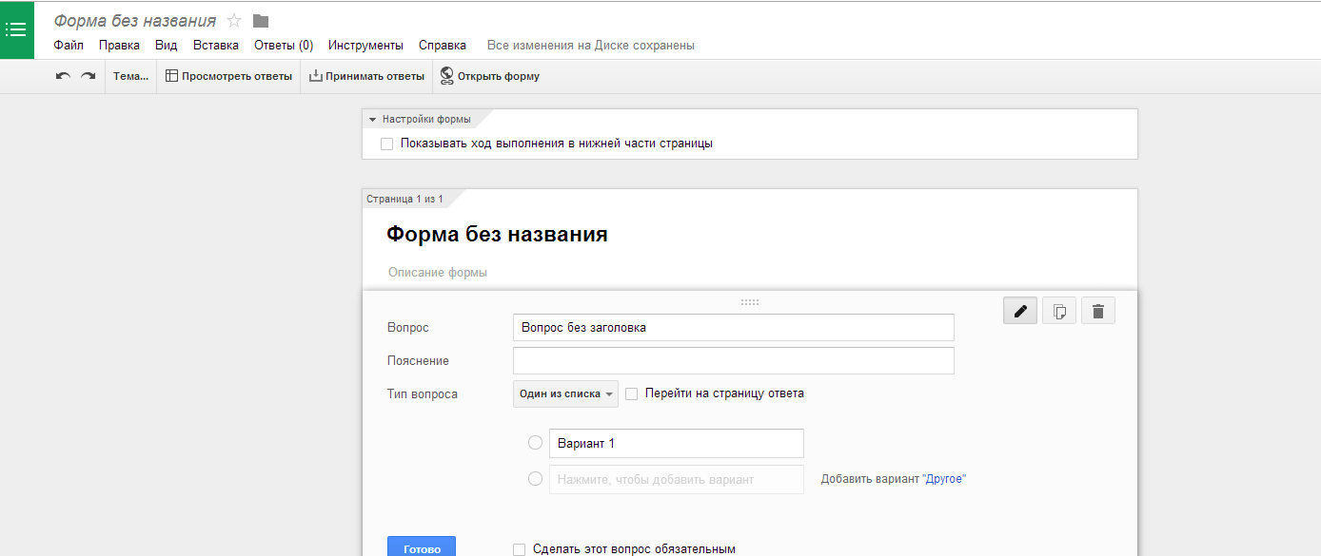This screenshot has height=556, width=1321.
Task: Open the 'Инструменты' menu
Action: [x=365, y=45]
